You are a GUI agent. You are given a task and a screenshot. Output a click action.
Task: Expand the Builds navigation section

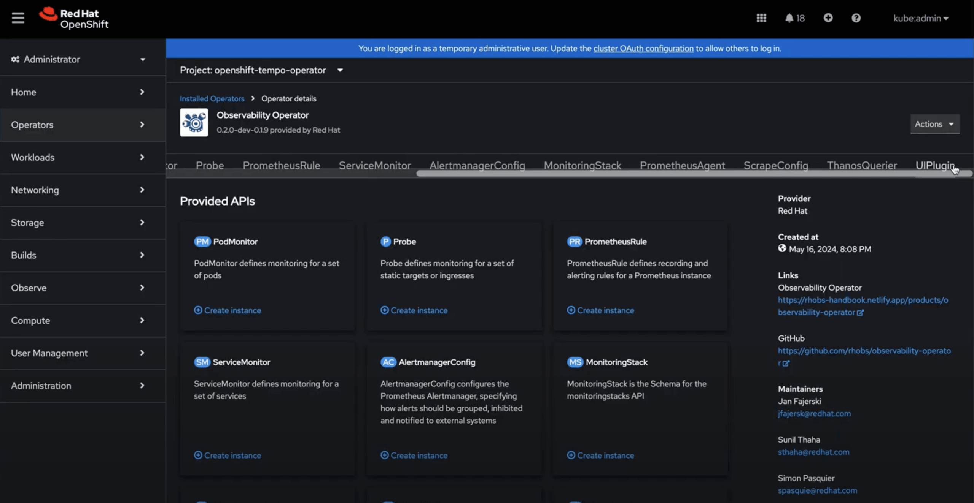point(83,255)
